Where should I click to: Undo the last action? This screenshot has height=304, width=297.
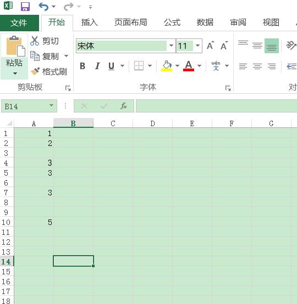(43, 7)
